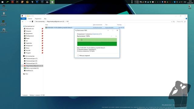This screenshot has height=109, width=194.
Task: Select the 05-09-2018 SX China.7z file name
Action: 60,28
